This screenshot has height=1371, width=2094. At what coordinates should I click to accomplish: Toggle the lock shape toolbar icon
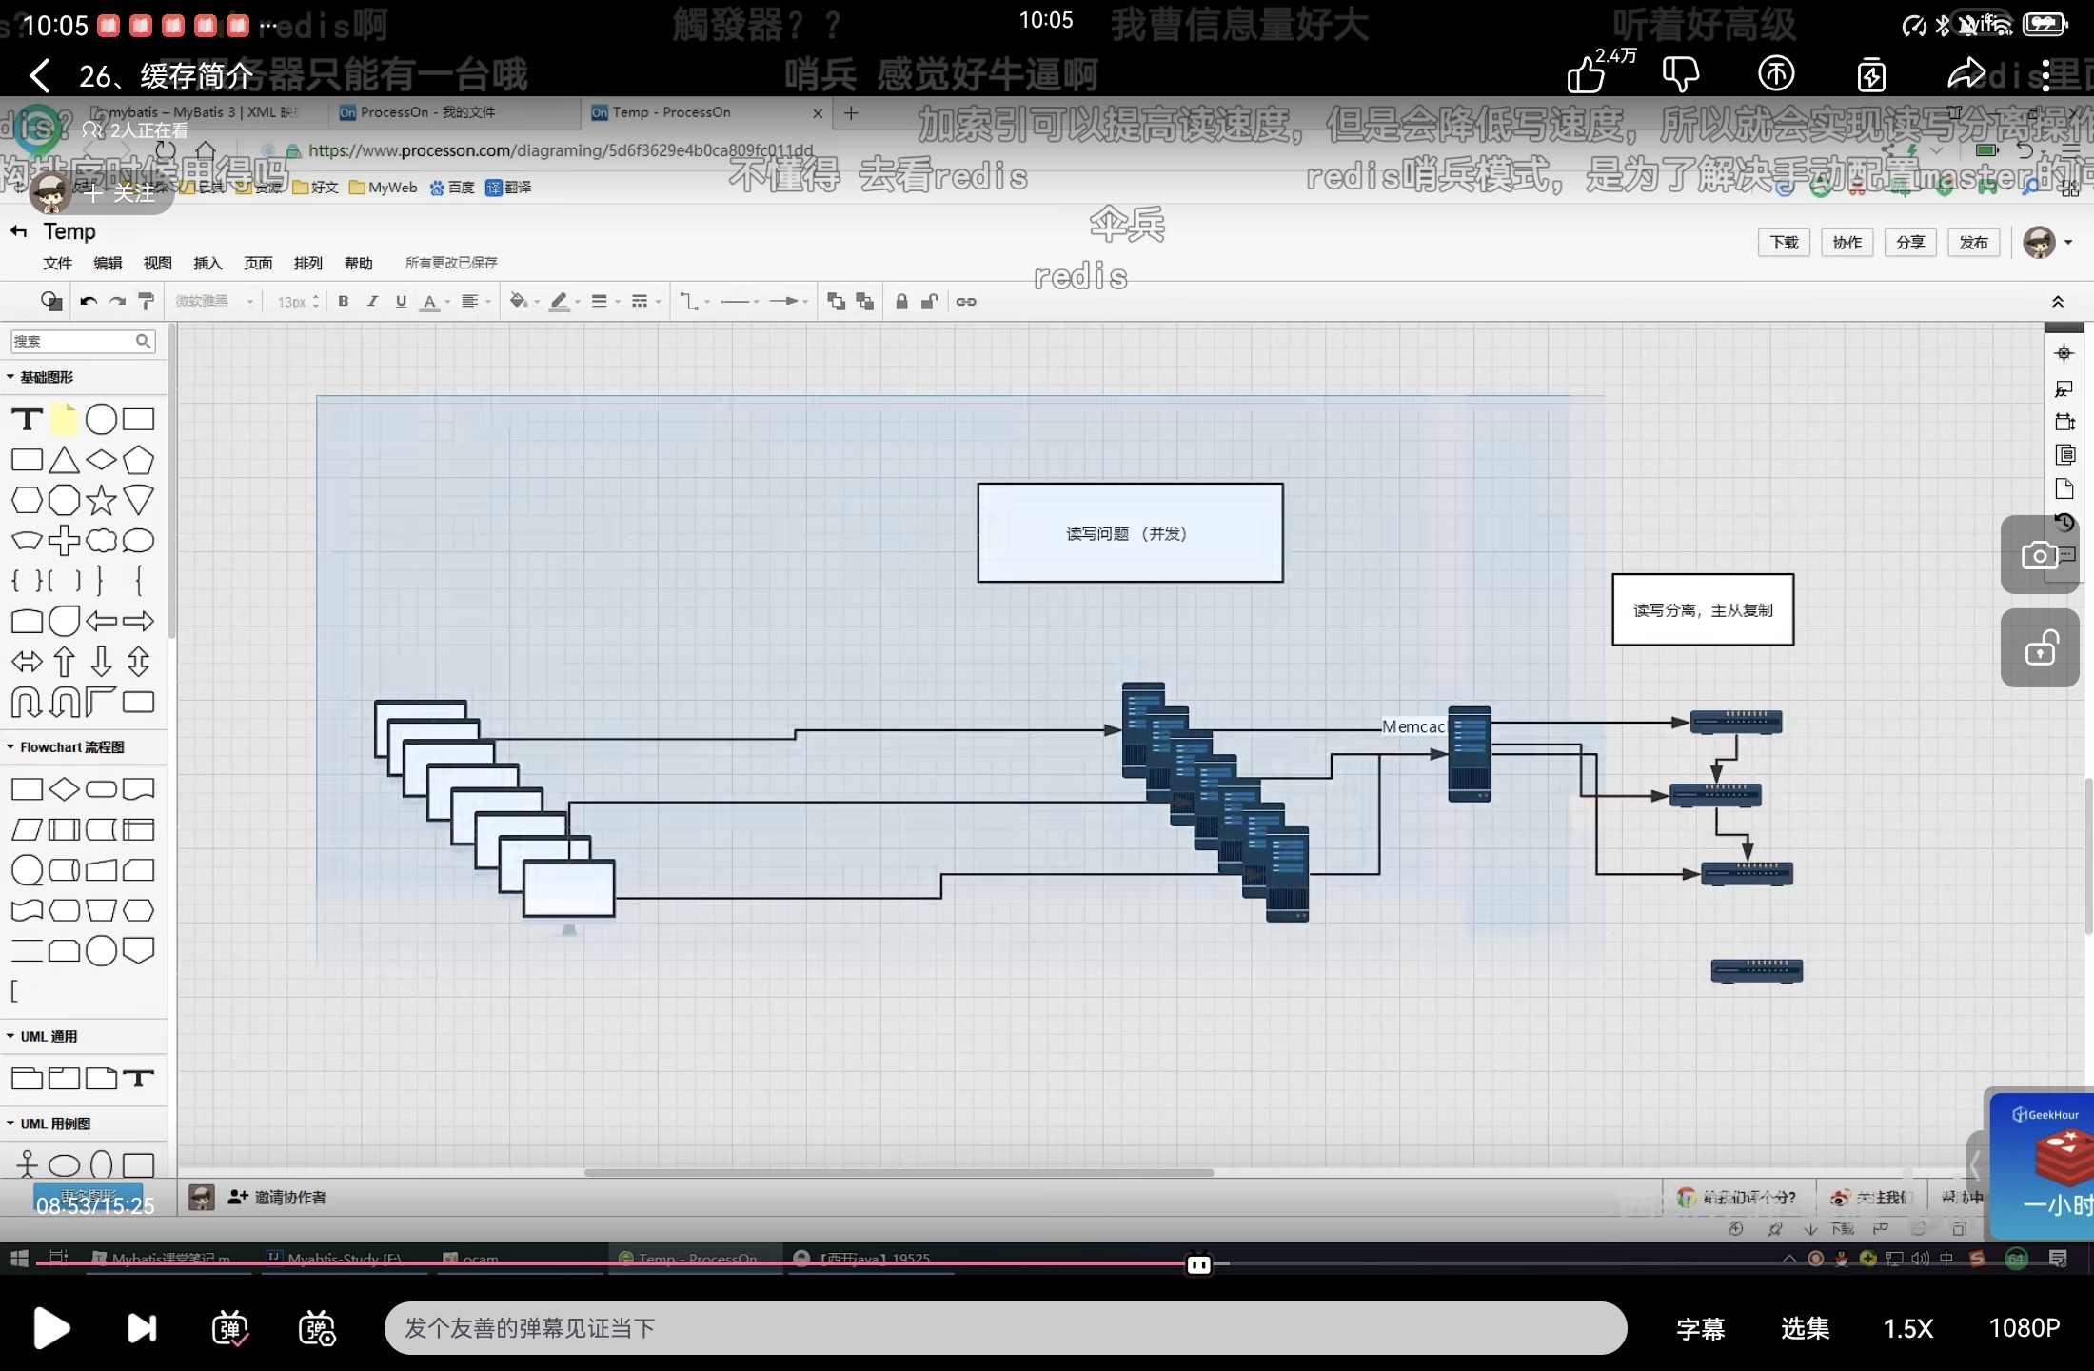click(901, 302)
